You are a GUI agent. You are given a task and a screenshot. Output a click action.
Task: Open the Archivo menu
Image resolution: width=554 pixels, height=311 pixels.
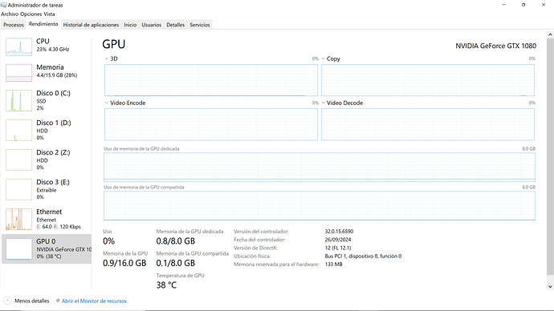pos(10,14)
